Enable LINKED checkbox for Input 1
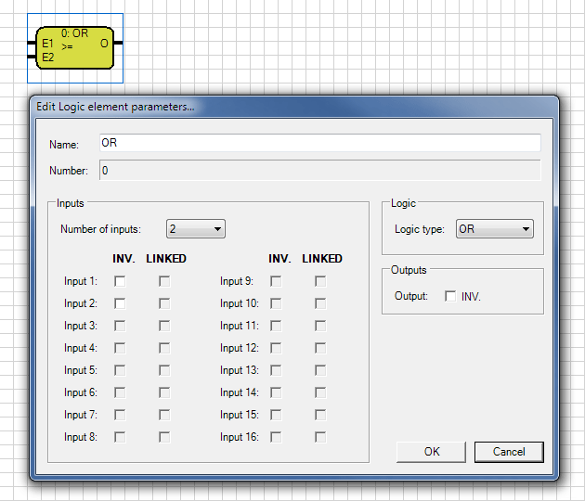 164,281
